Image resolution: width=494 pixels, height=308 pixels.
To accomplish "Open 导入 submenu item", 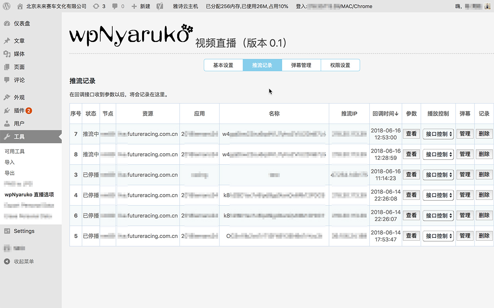I will click(10, 162).
